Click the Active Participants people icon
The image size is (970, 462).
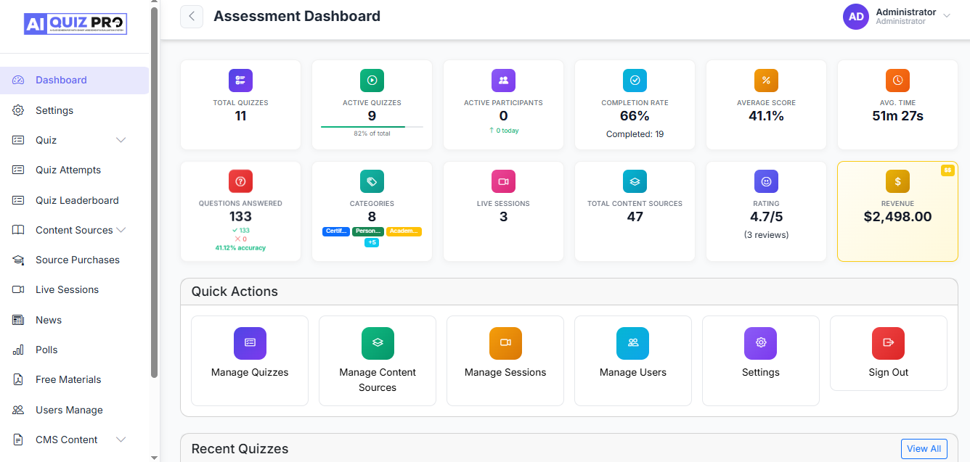(x=503, y=81)
